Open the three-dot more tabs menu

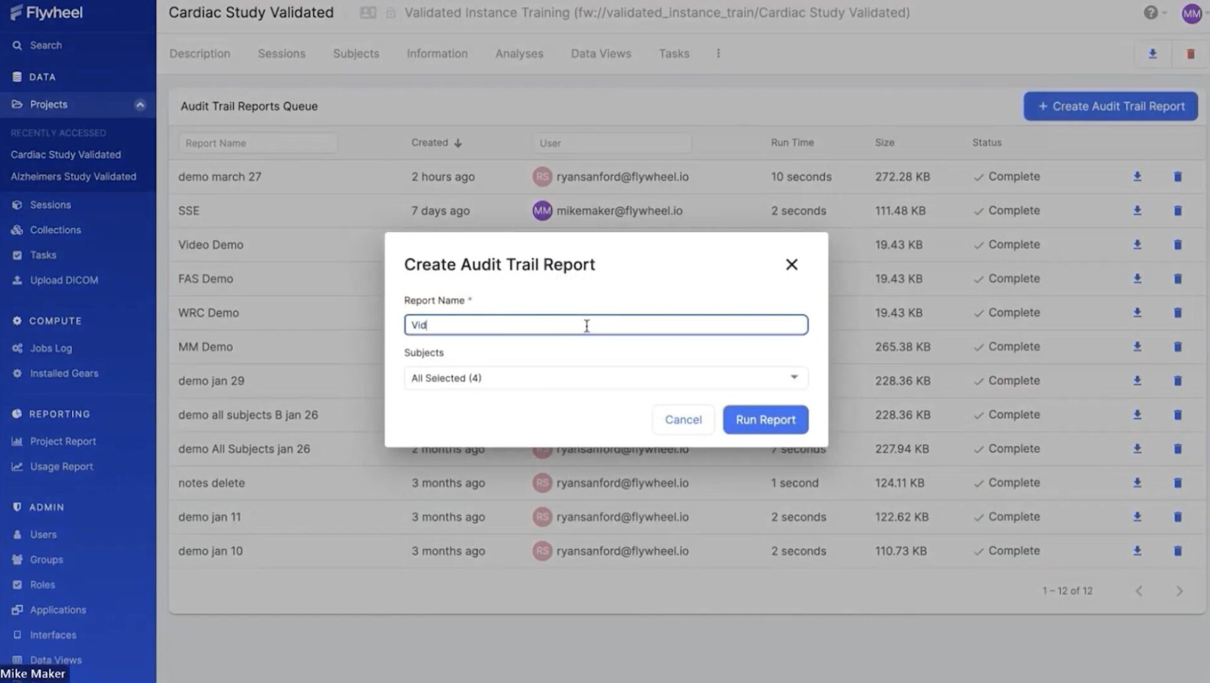[718, 54]
